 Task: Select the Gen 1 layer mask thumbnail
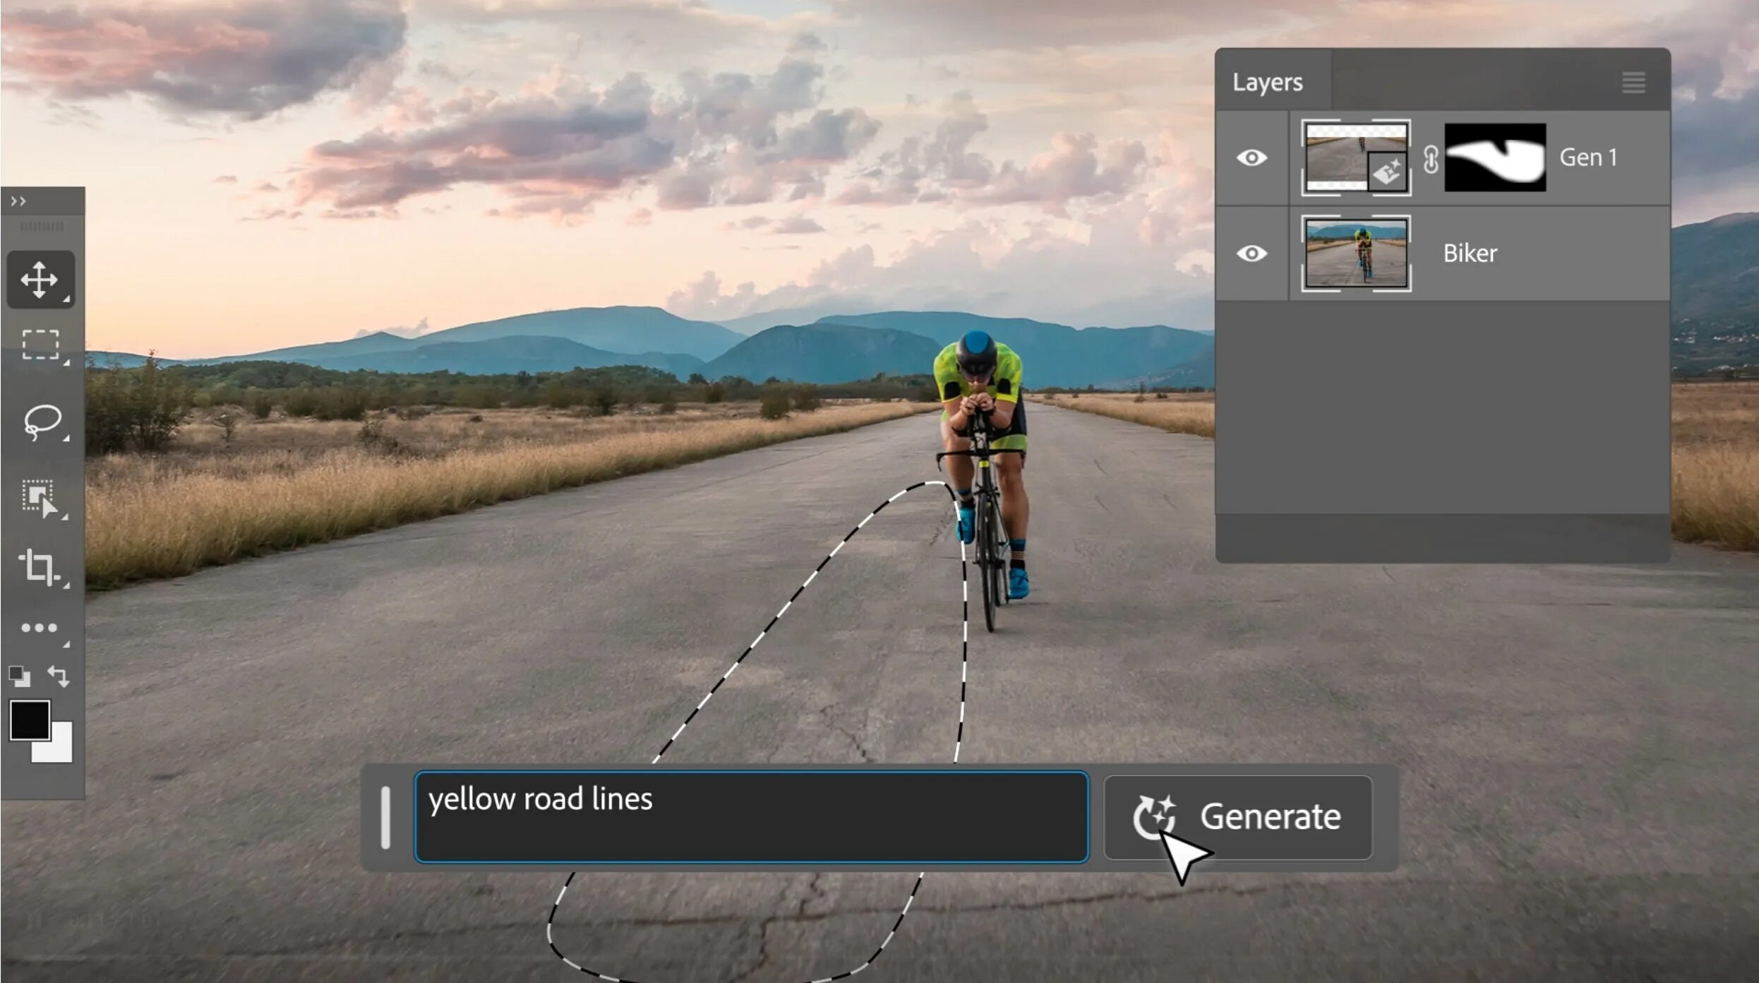point(1495,157)
